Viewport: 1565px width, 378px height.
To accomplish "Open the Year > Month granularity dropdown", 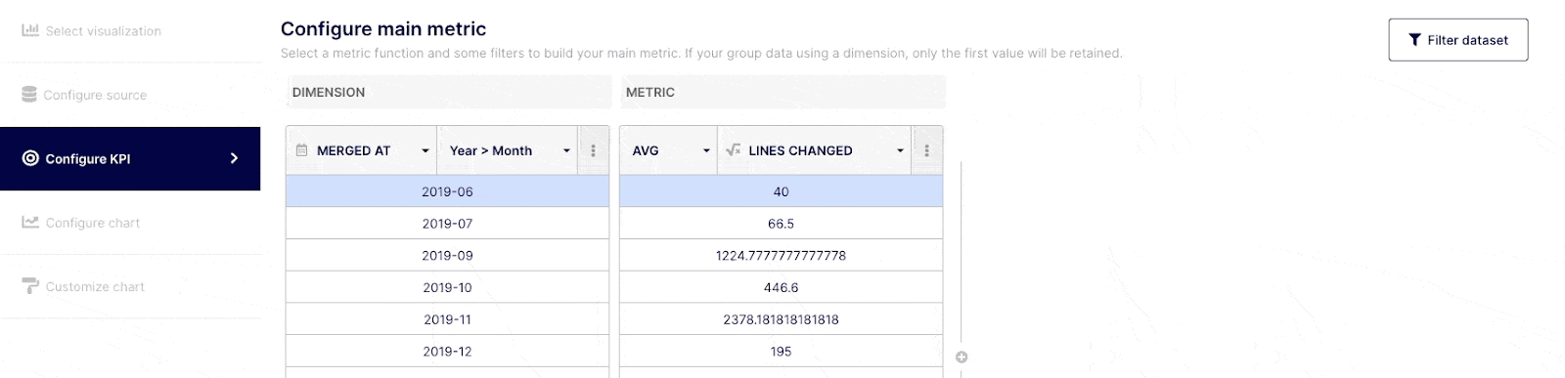I will 508,150.
